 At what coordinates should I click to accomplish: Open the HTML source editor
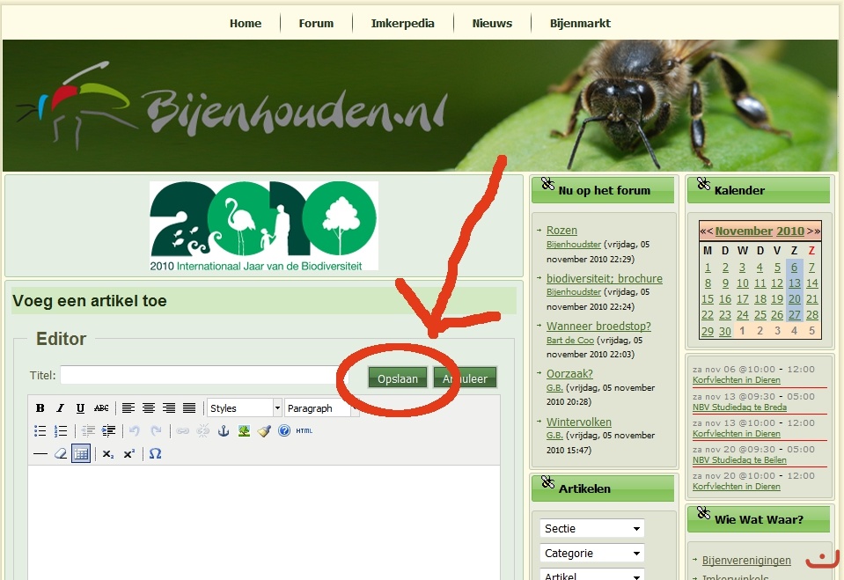coord(304,431)
